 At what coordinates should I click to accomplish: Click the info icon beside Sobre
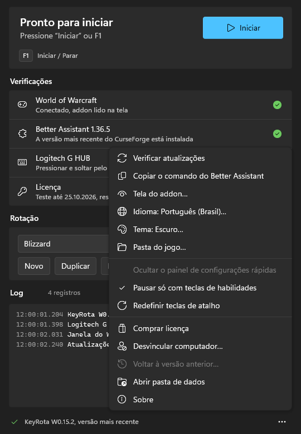click(122, 400)
